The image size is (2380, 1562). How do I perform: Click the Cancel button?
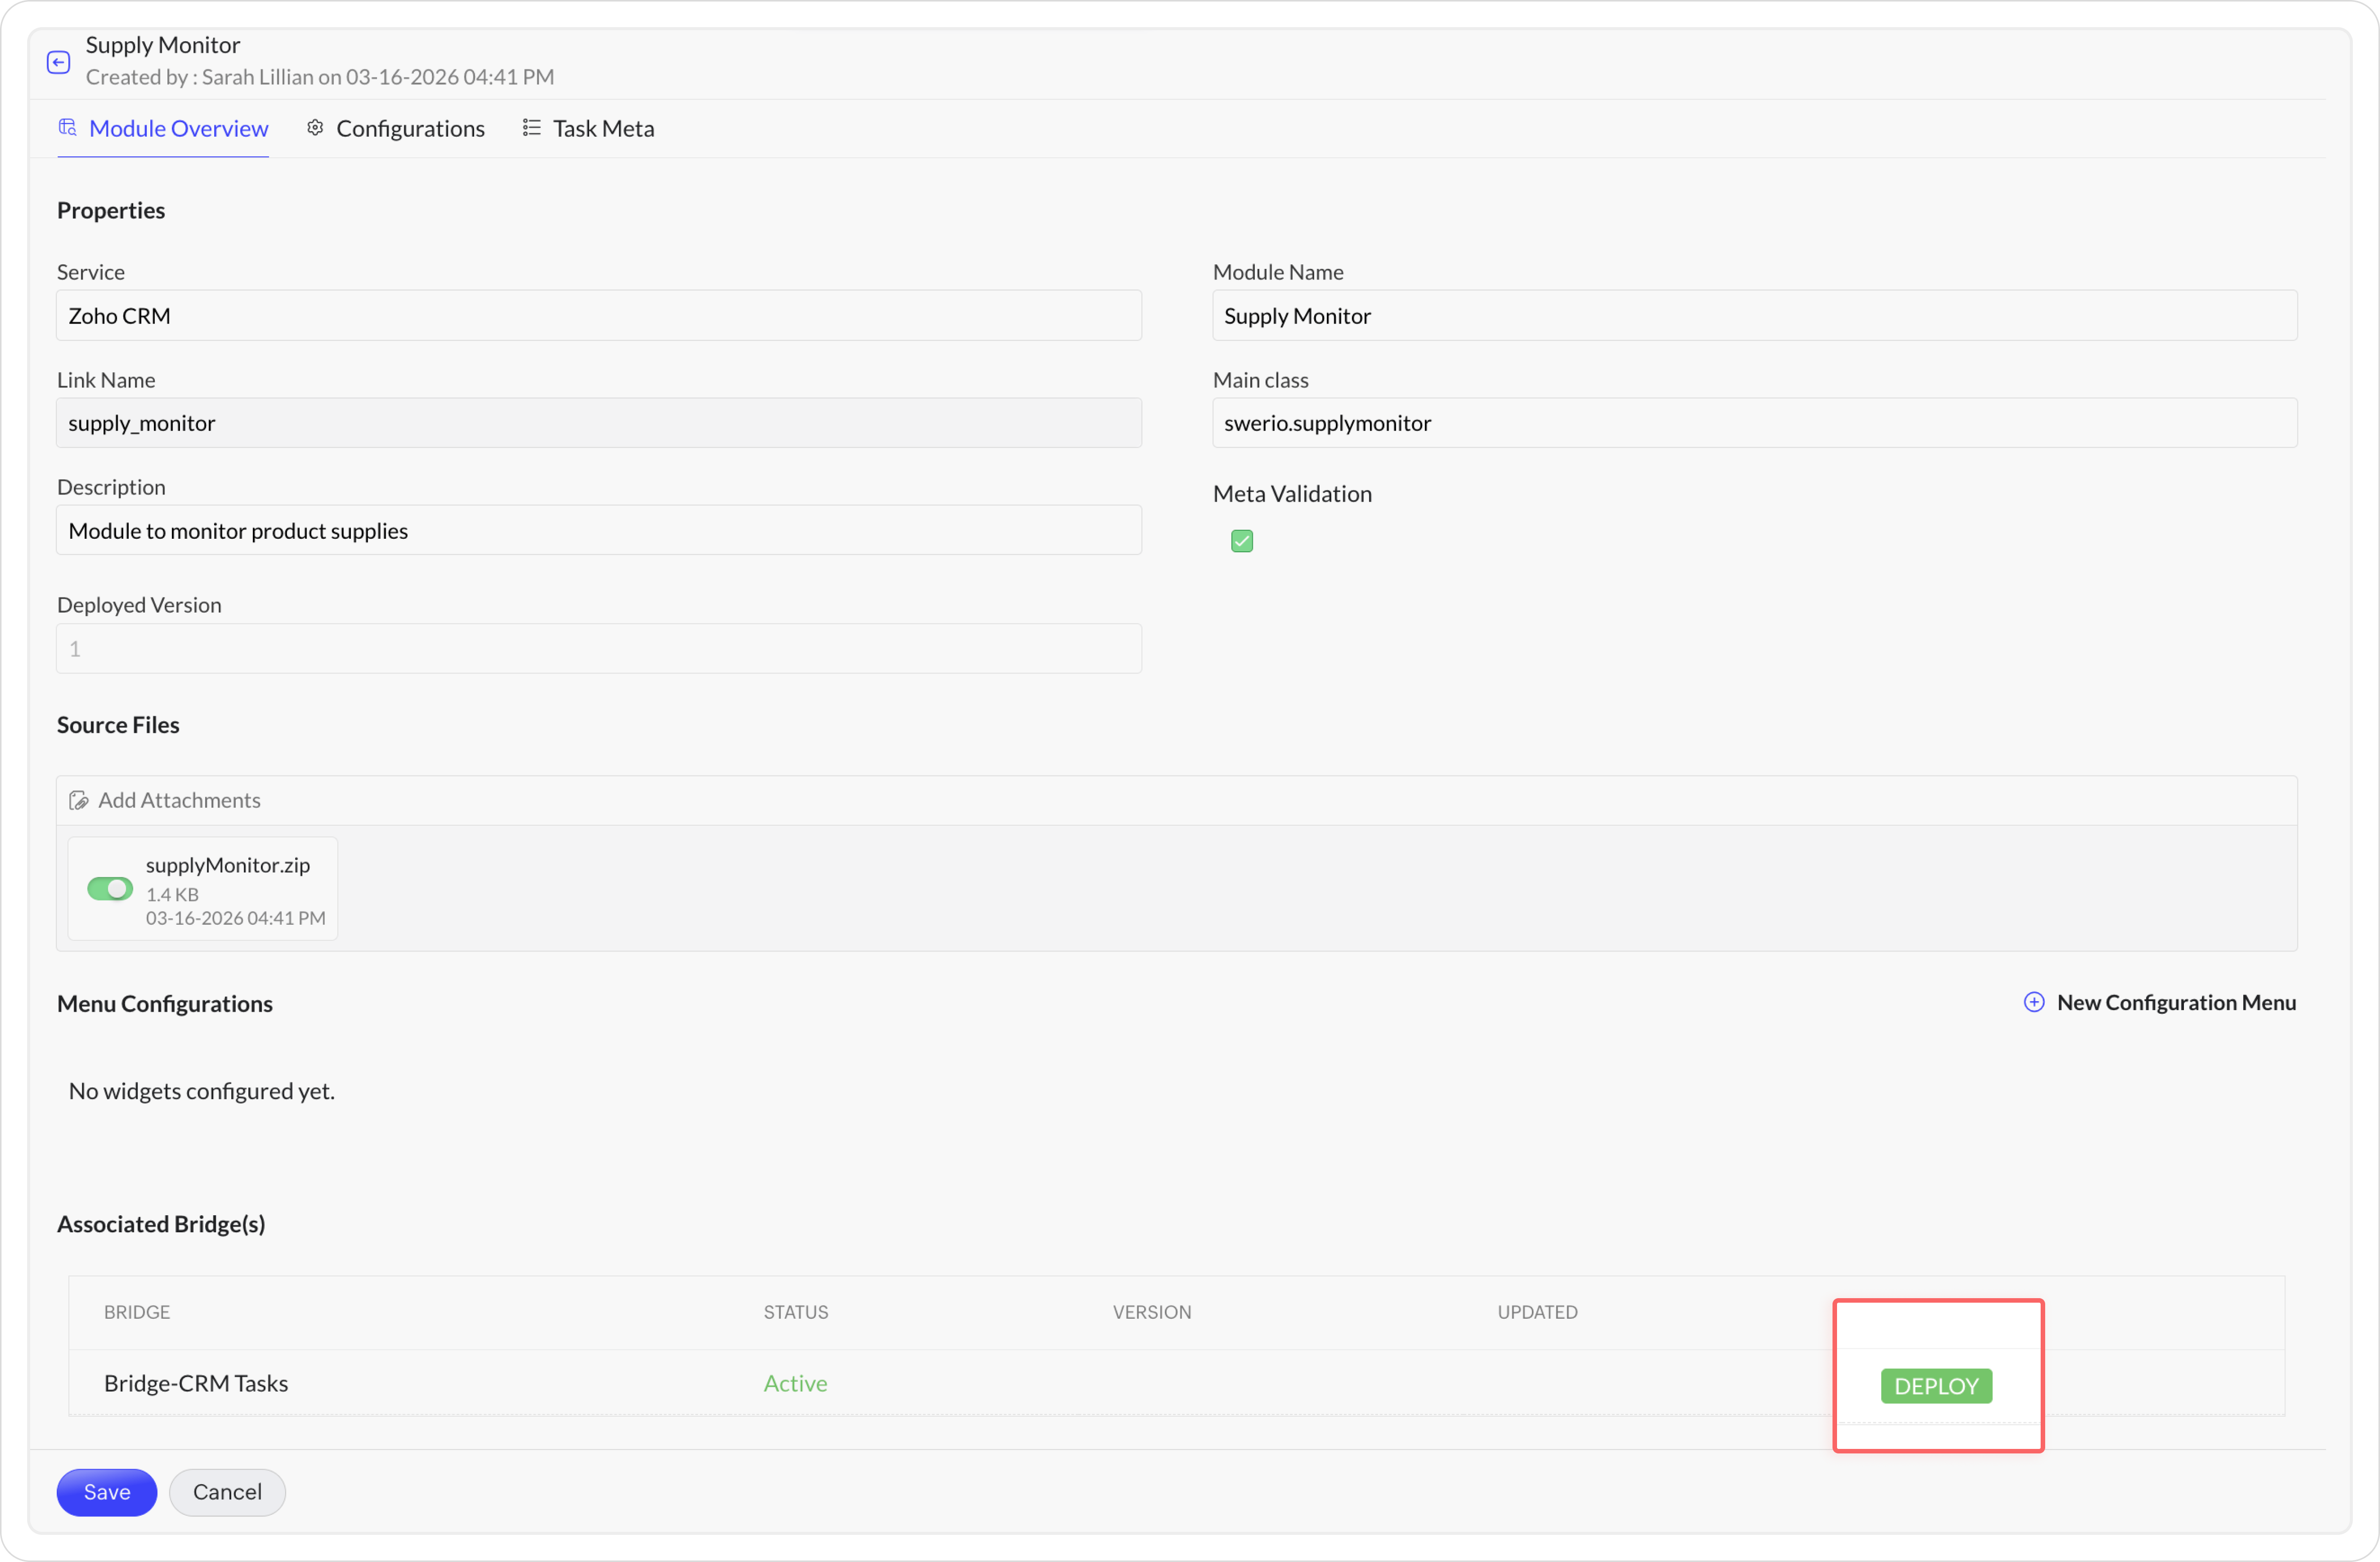[x=227, y=1491]
